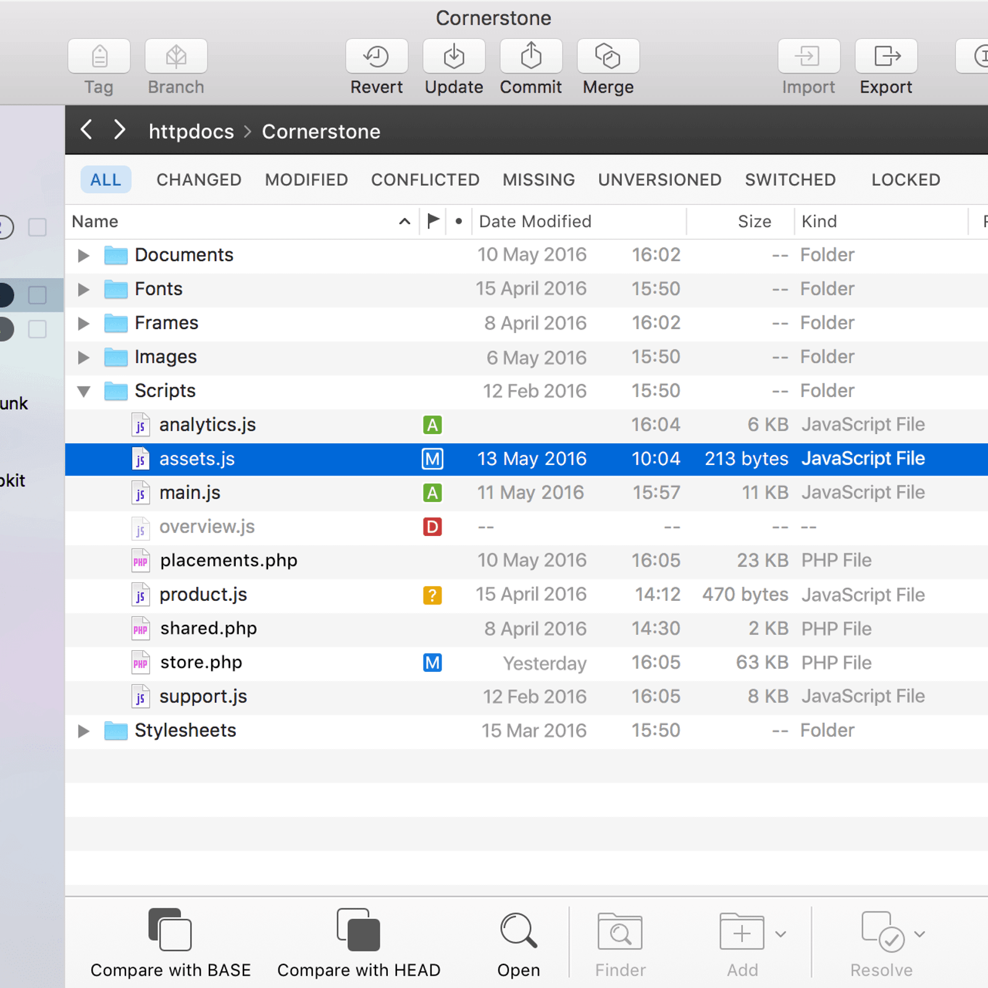Expand the Stylesheets folder
988x988 pixels.
[83, 731]
